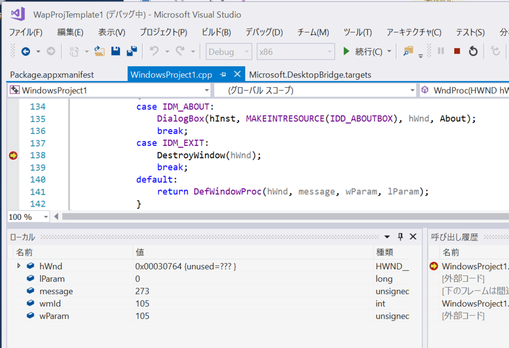Click the message variable cube icon
Image resolution: width=509 pixels, height=348 pixels.
pos(30,291)
